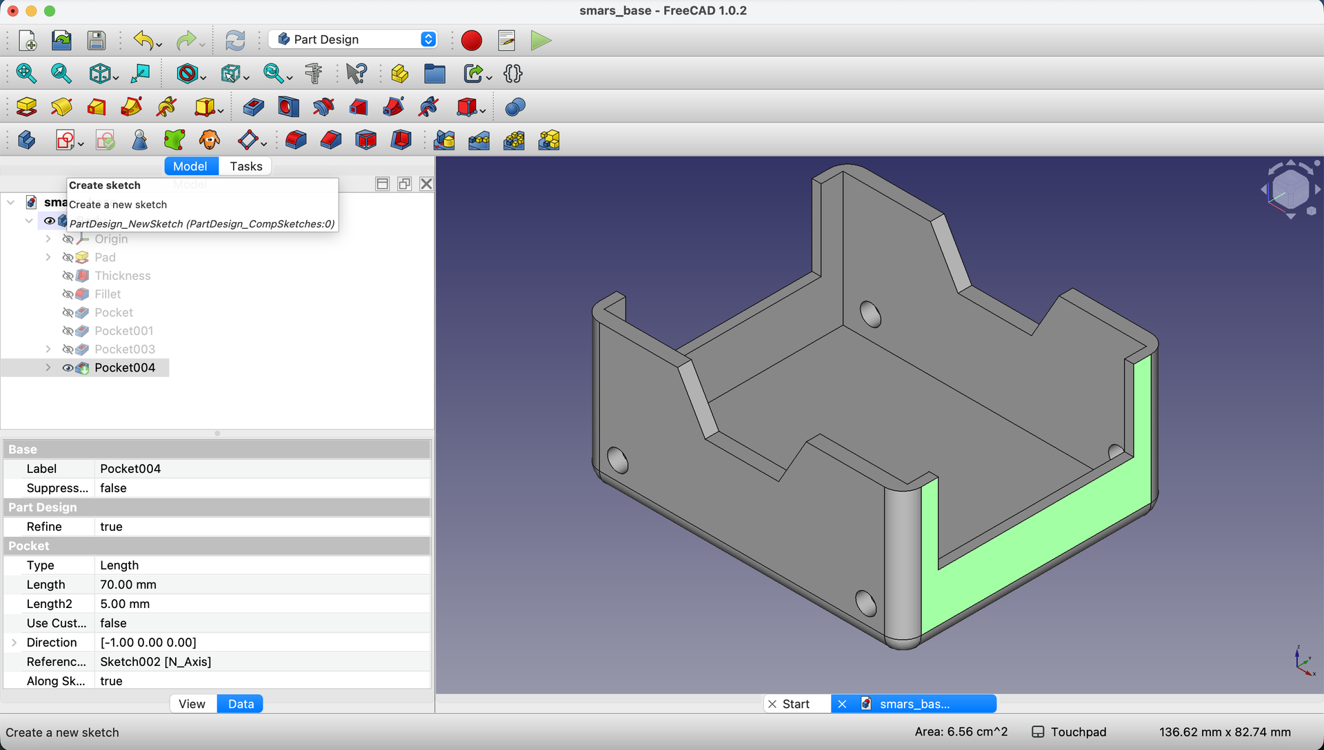Run macro with the green play icon
This screenshot has width=1324, height=750.
point(541,41)
